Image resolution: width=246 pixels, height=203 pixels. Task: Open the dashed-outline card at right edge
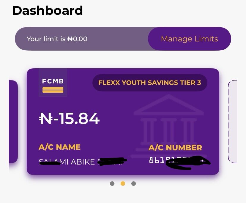(233, 121)
